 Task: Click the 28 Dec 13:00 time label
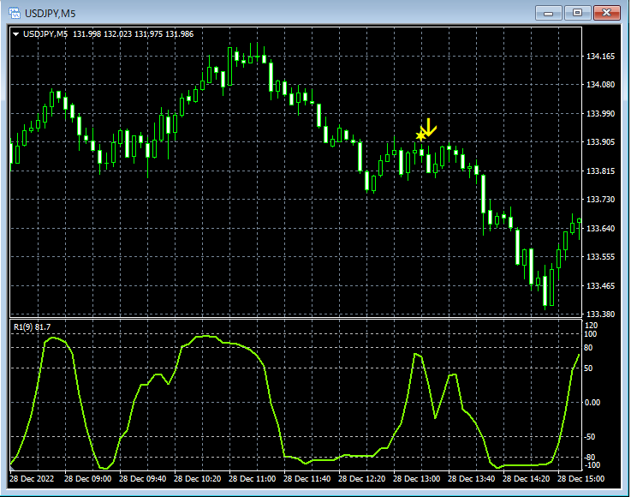[x=416, y=479]
